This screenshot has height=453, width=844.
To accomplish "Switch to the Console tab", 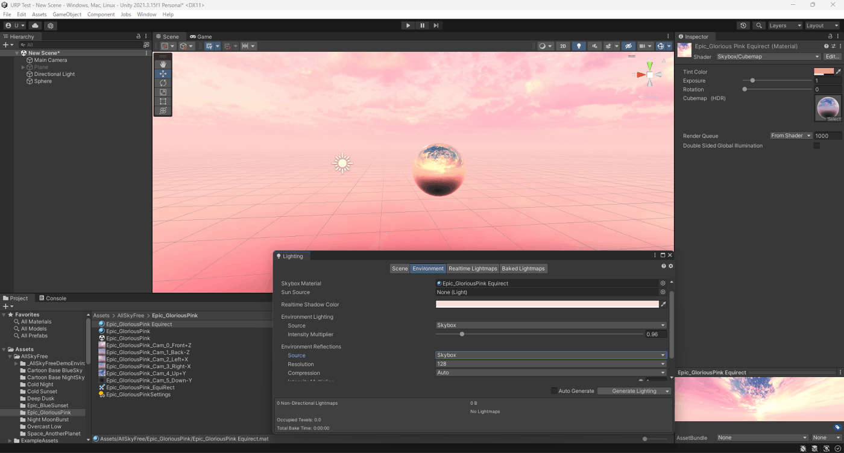I will (52, 298).
